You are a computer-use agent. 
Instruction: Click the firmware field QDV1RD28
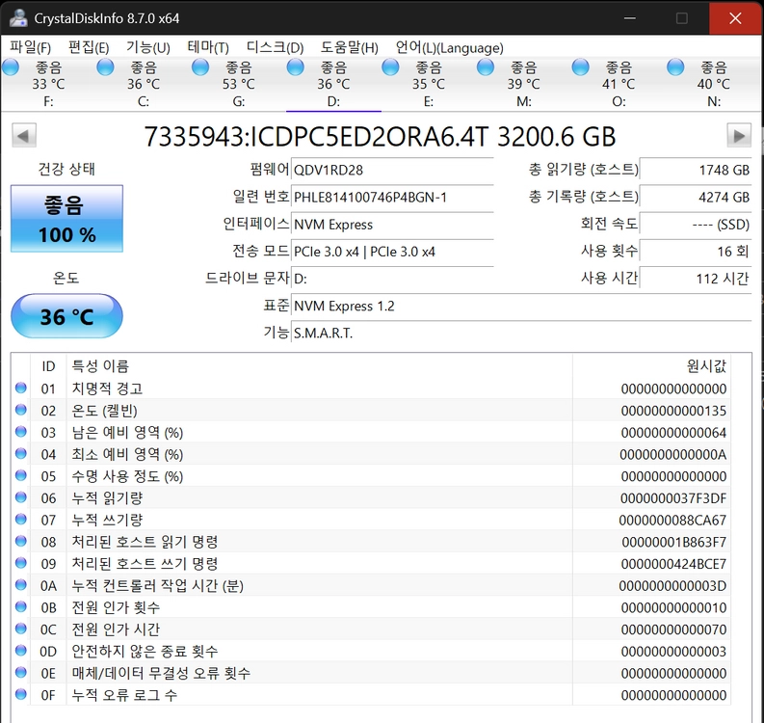tap(392, 170)
